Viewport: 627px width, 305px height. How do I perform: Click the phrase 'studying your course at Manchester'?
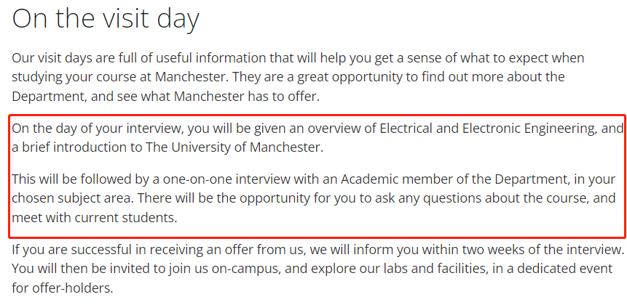(x=119, y=77)
